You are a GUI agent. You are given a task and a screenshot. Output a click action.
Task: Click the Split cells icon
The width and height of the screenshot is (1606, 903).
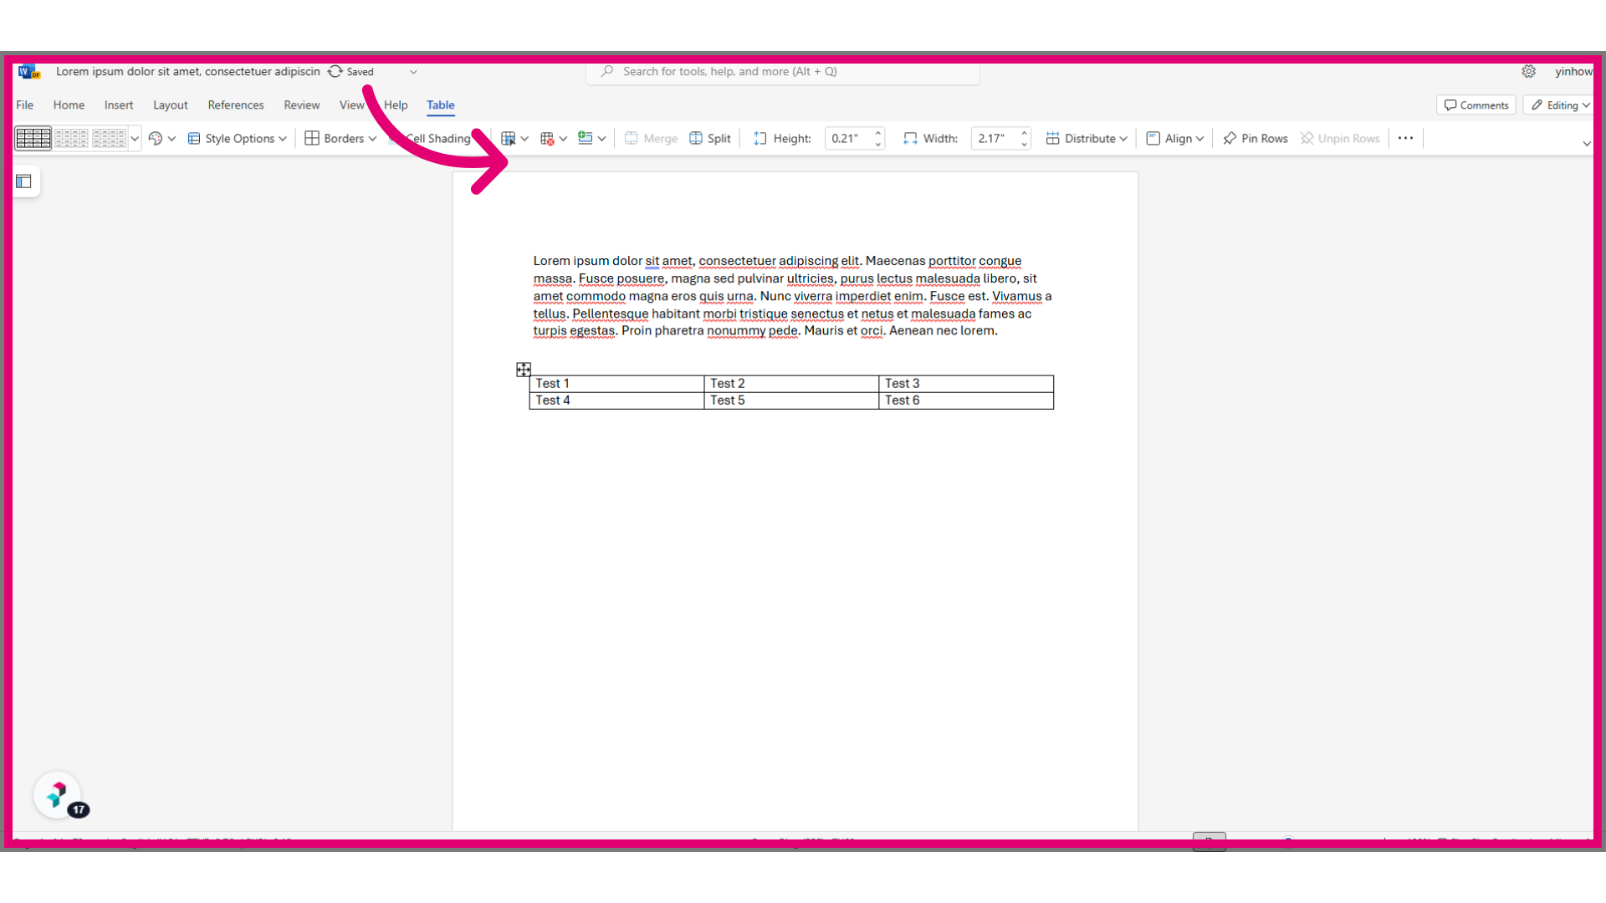pyautogui.click(x=710, y=139)
